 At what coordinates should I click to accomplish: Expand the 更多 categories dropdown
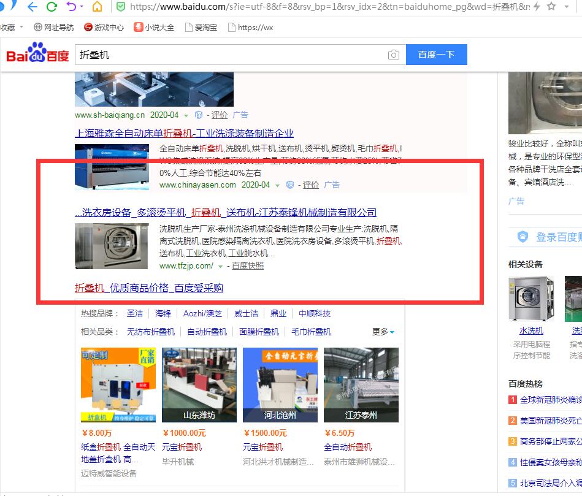pos(383,332)
